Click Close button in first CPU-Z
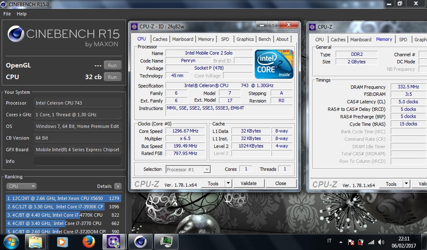Viewport: 427px width, 250px height. [x=281, y=183]
